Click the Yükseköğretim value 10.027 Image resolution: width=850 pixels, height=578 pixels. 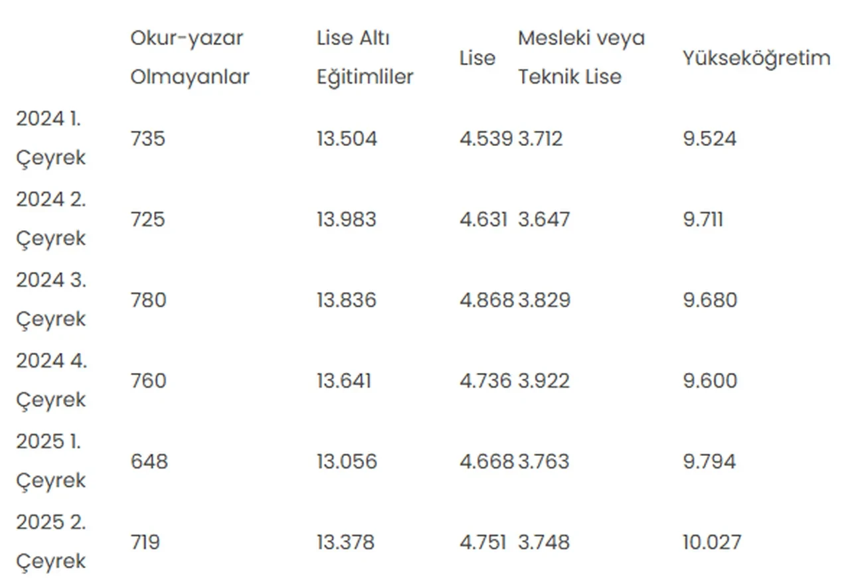pos(711,542)
